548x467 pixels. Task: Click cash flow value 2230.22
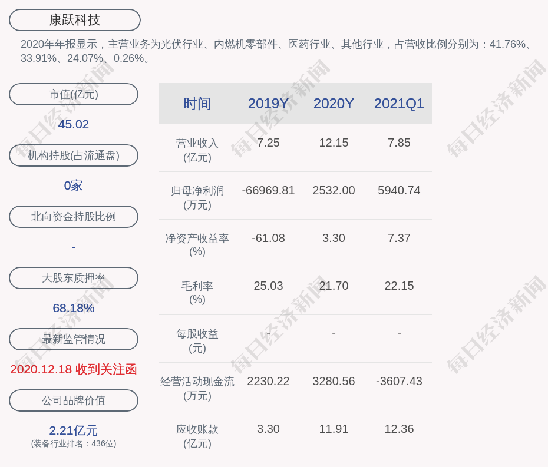[268, 382]
